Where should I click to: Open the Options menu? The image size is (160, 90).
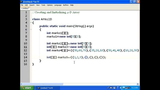point(50,5)
